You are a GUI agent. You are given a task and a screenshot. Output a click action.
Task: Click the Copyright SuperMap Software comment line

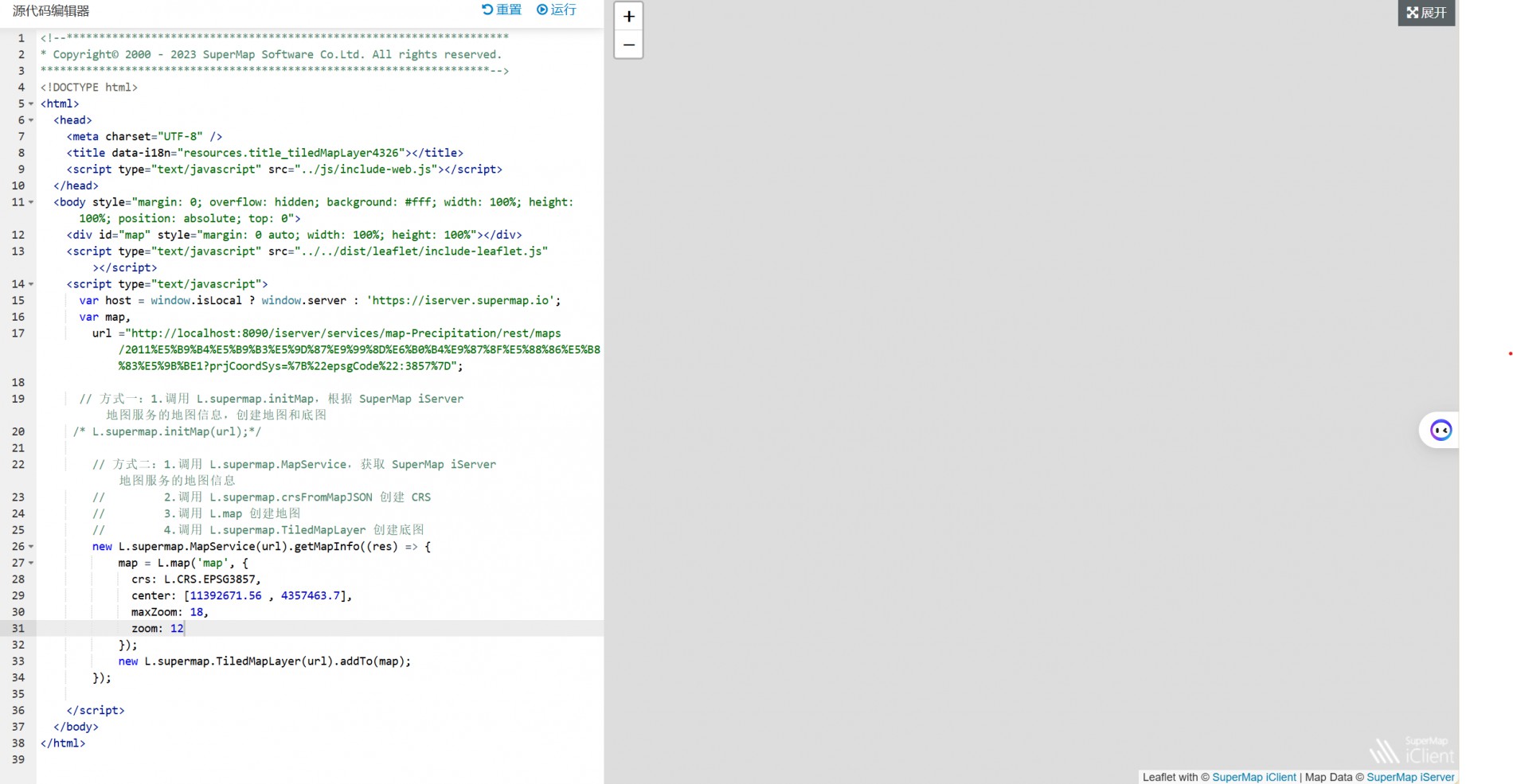point(272,55)
